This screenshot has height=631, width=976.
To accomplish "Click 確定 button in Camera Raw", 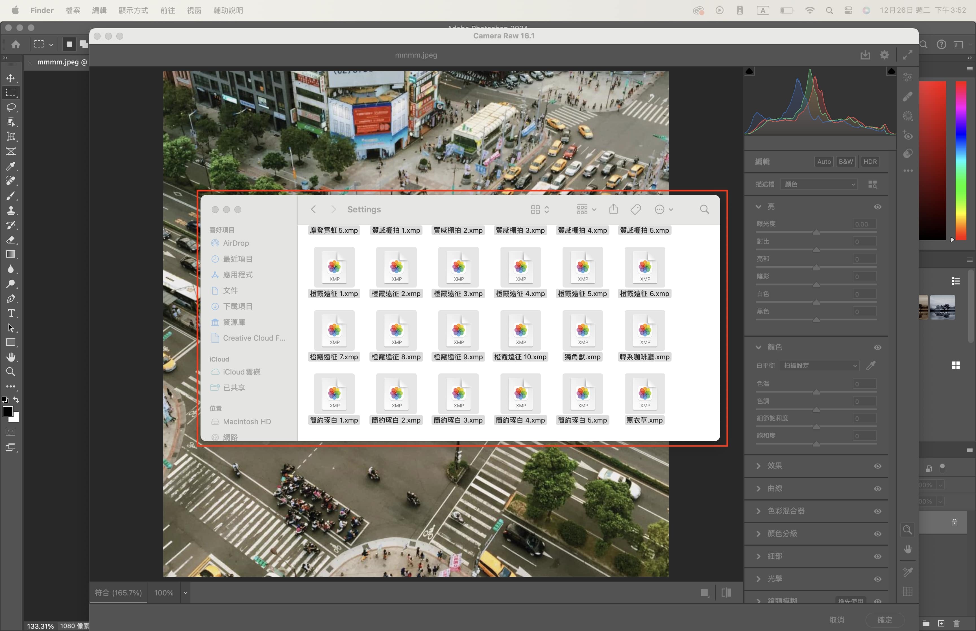I will pyautogui.click(x=884, y=619).
